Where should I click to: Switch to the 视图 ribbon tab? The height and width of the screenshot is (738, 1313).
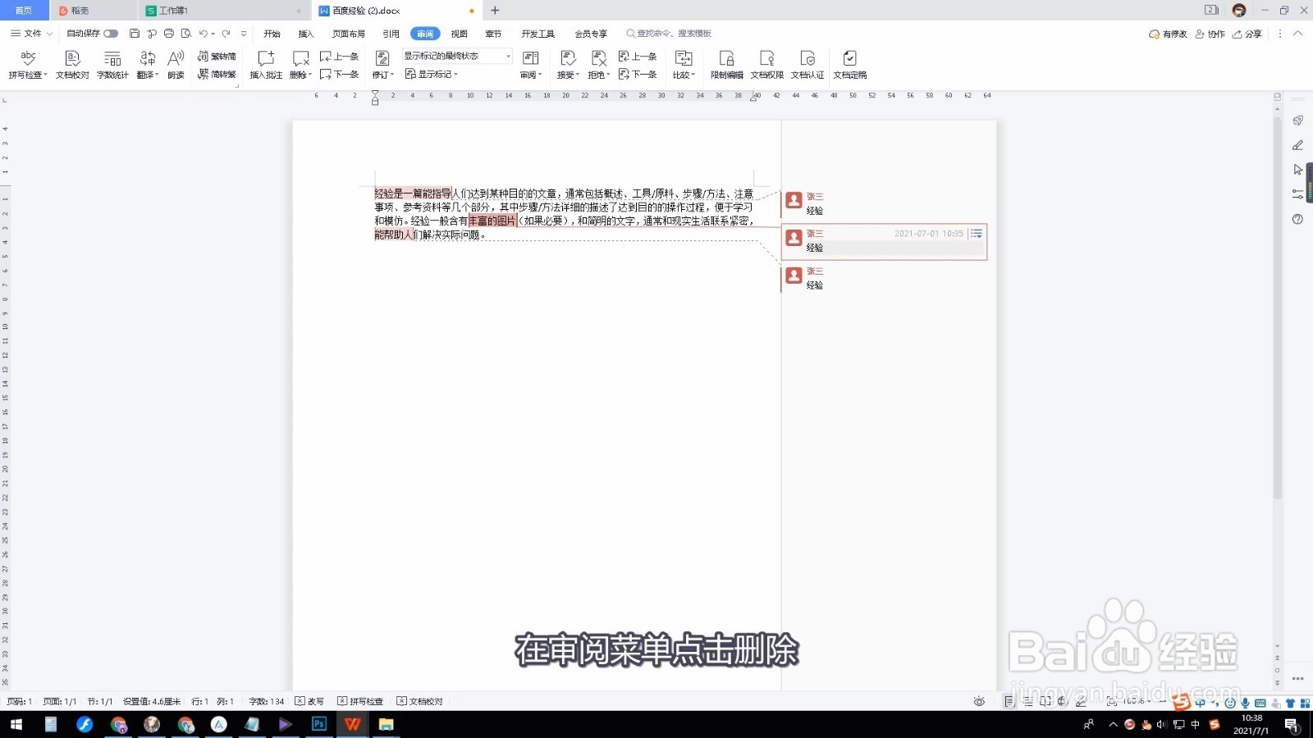(x=459, y=34)
